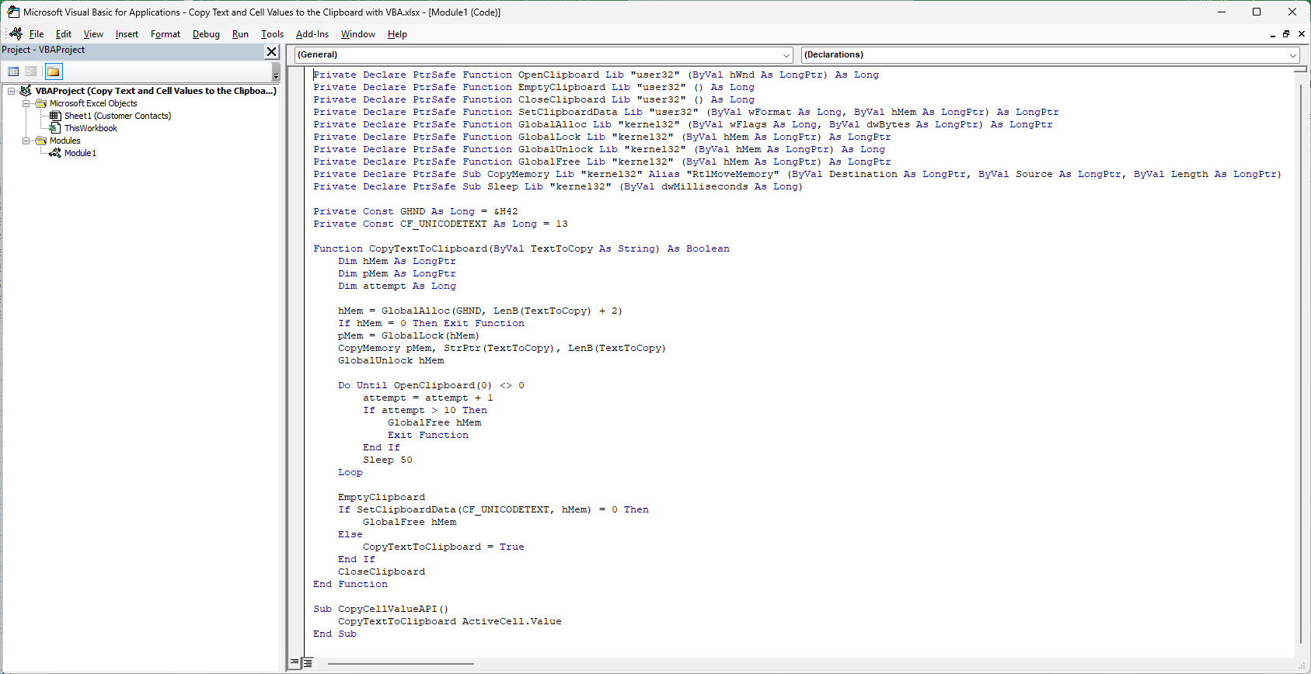Open the File menu
1311x674 pixels.
[x=37, y=34]
